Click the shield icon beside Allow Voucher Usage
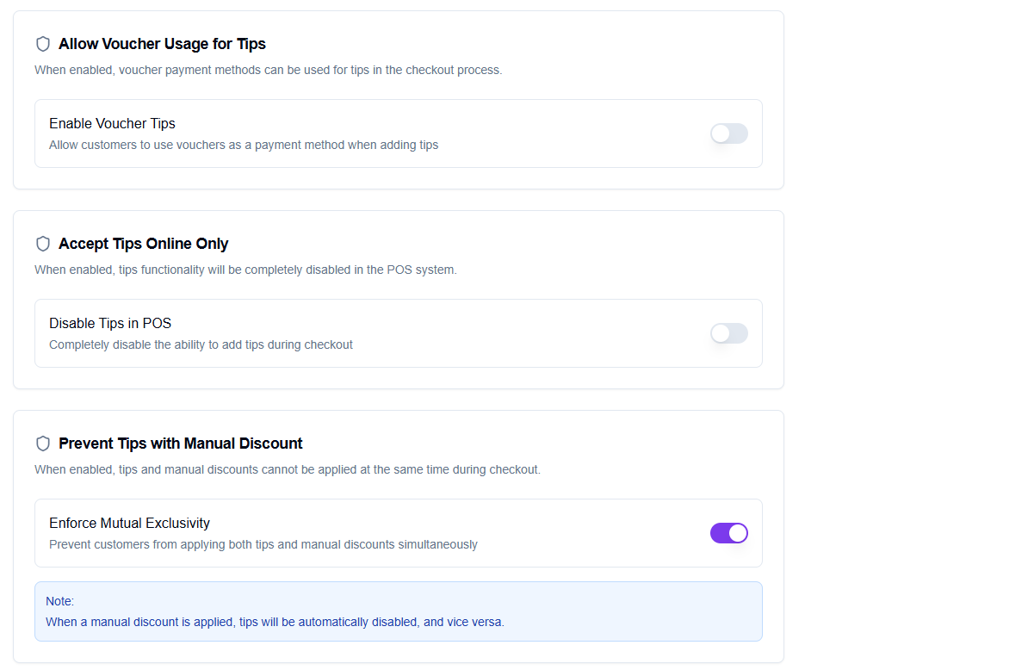Image resolution: width=1034 pixels, height=670 pixels. click(x=43, y=44)
